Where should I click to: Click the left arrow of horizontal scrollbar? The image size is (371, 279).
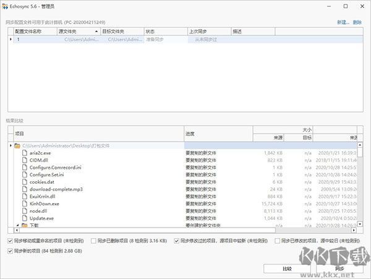17,230
